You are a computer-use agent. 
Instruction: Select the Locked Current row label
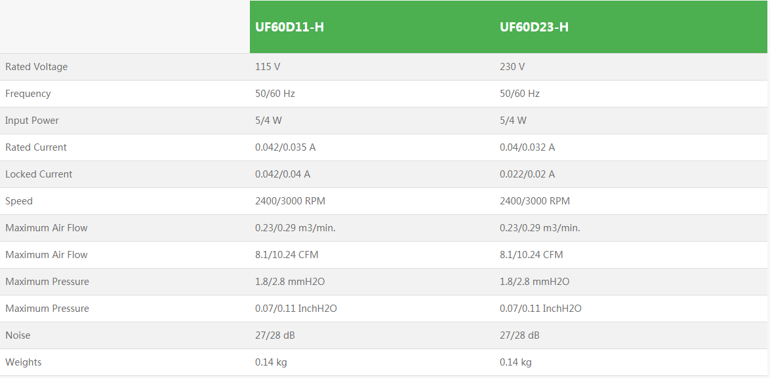coord(39,174)
